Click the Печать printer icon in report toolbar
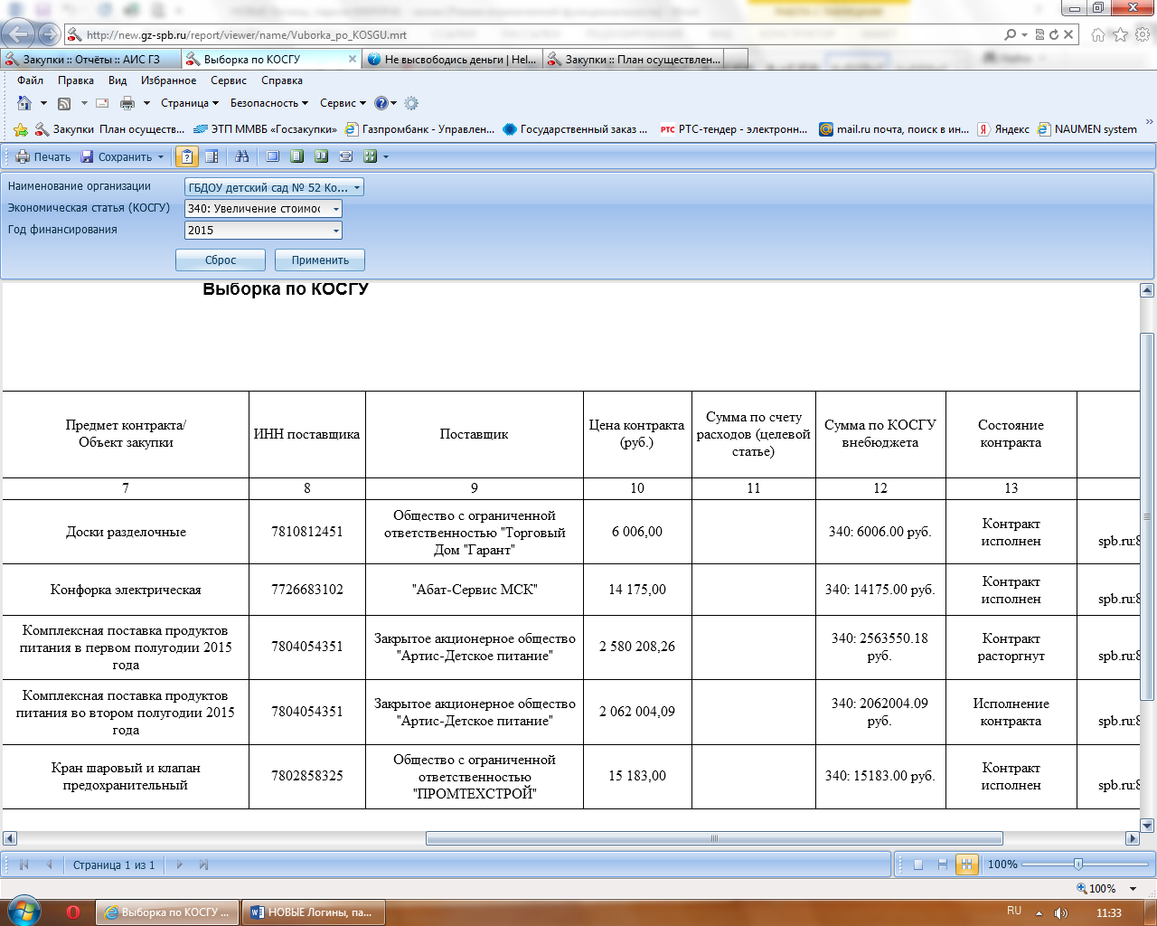This screenshot has height=926, width=1157. 24,156
